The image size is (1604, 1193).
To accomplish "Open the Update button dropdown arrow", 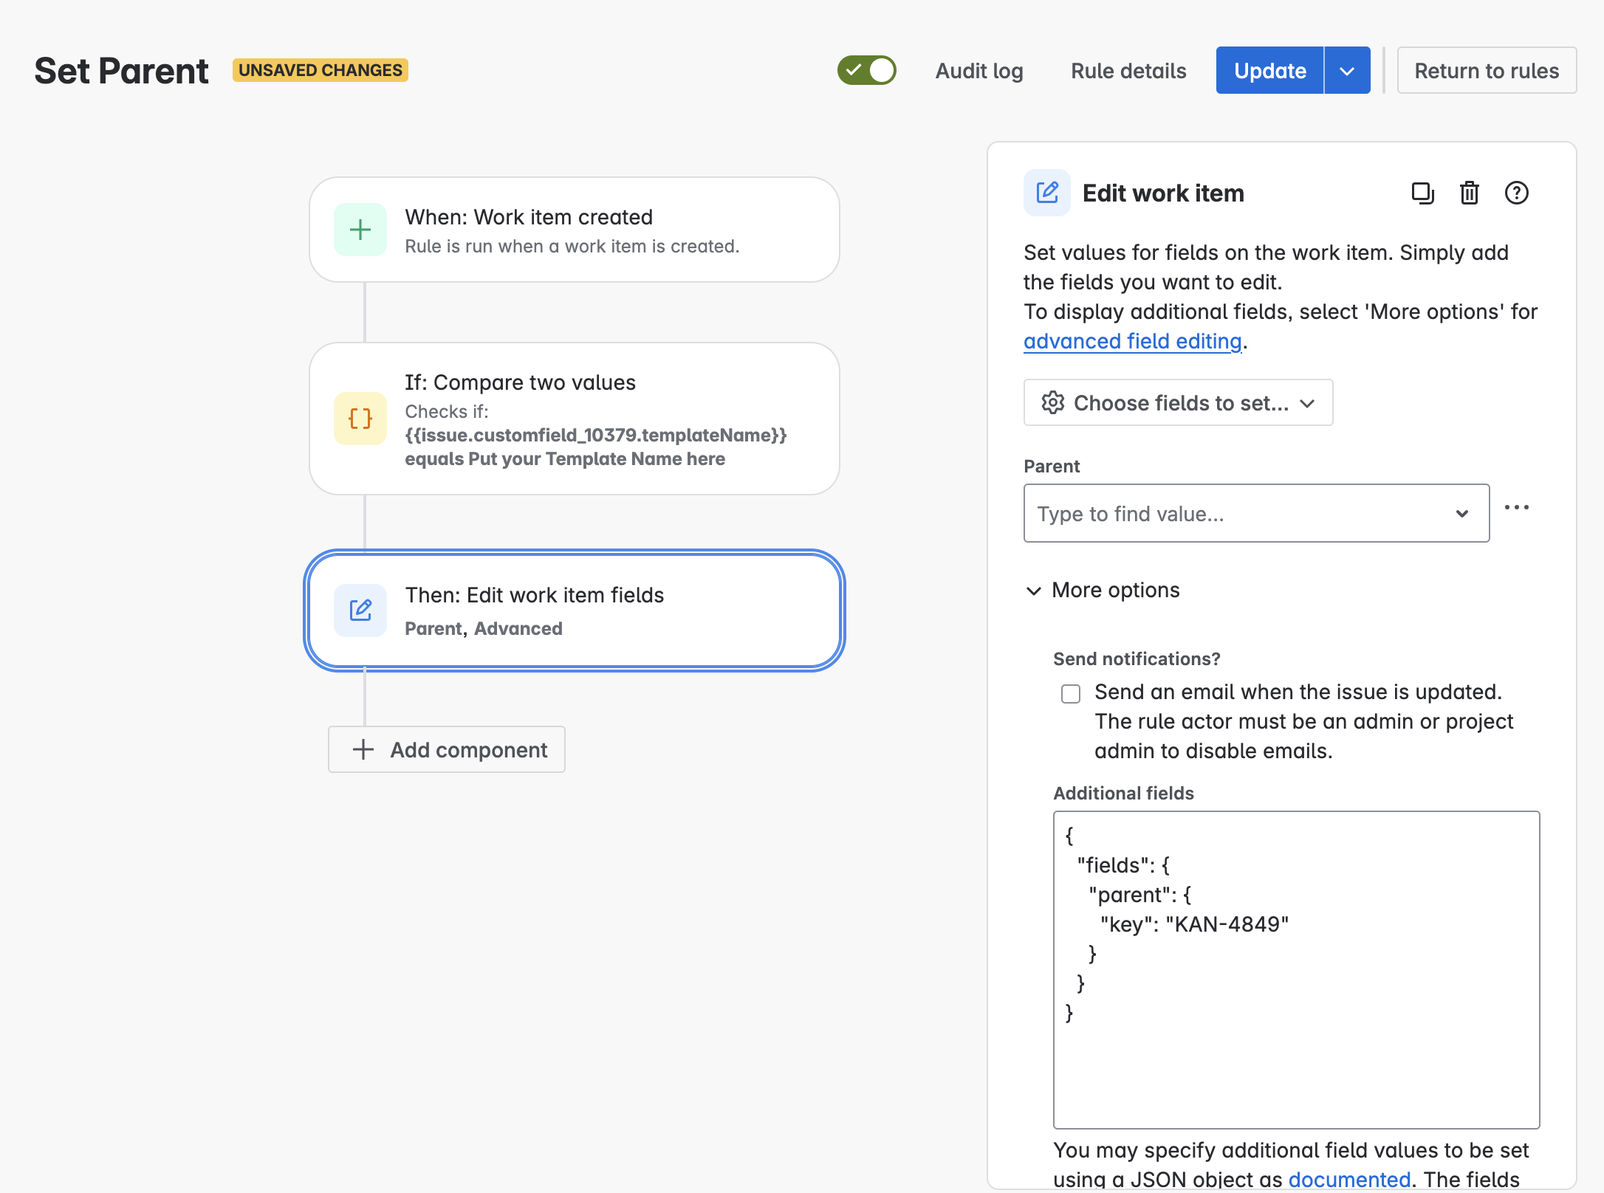I will 1347,71.
